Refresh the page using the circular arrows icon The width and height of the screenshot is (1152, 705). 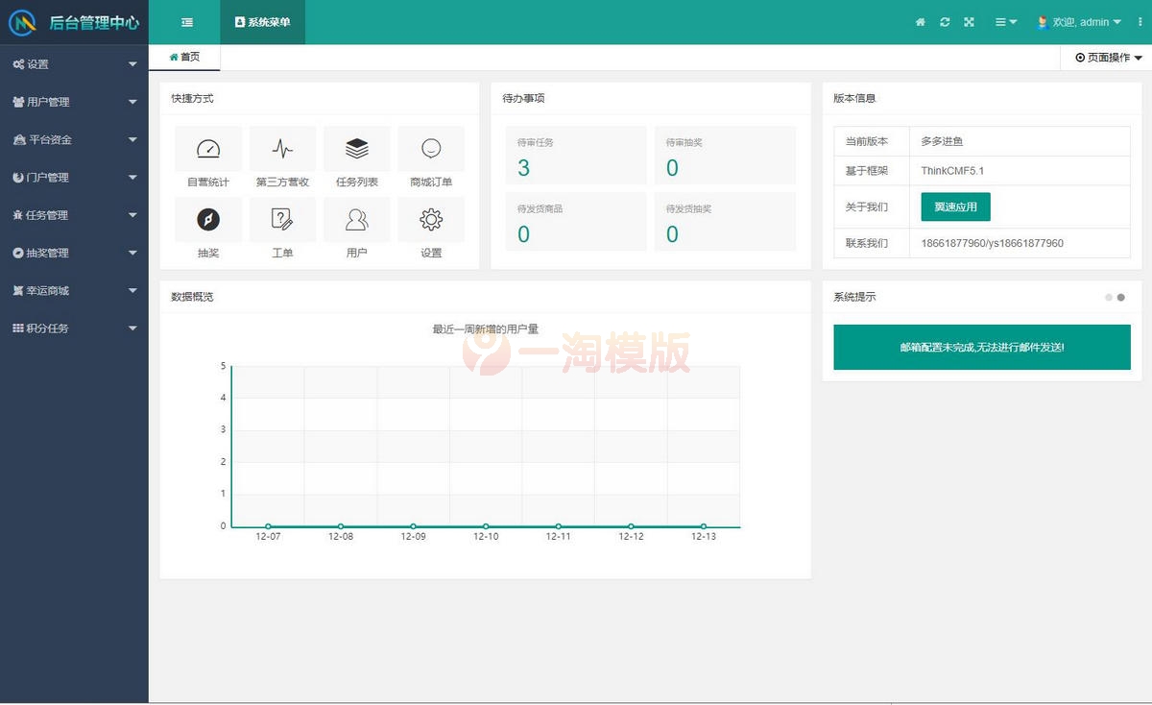point(944,21)
